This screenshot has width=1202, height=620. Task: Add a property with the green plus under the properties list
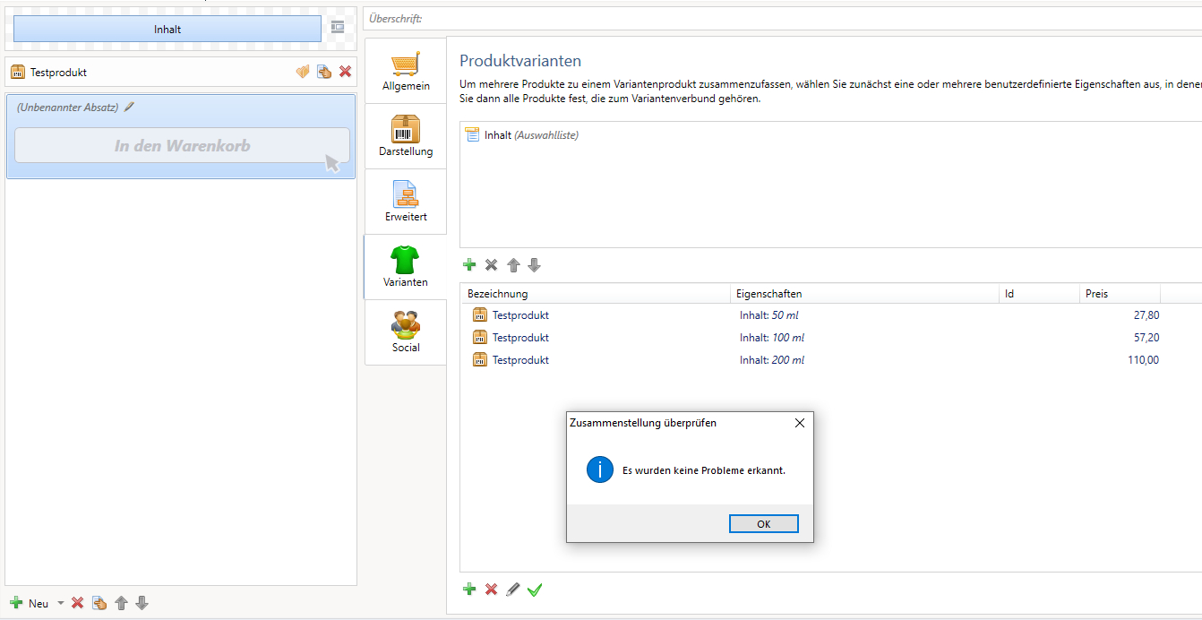[x=469, y=265]
